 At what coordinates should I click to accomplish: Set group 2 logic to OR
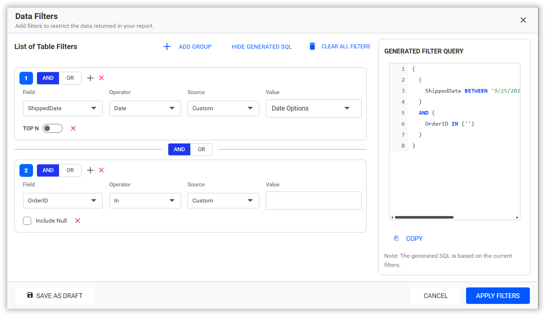[x=70, y=170]
